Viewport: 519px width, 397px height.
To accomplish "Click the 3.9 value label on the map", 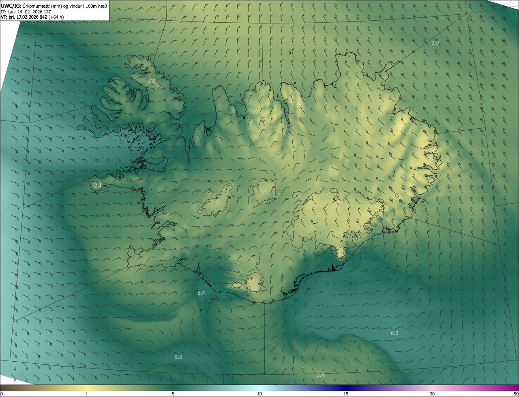I will [x=435, y=43].
